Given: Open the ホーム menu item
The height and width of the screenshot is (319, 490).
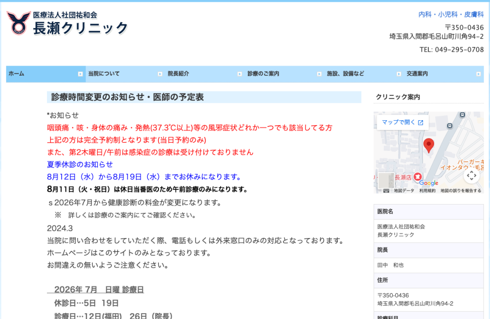Looking at the screenshot, I should click(46, 74).
